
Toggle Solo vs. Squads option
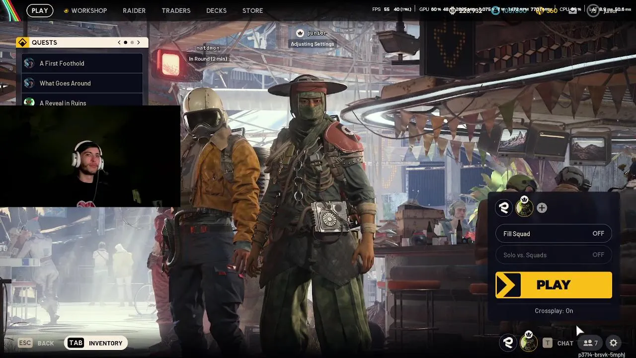coord(554,255)
